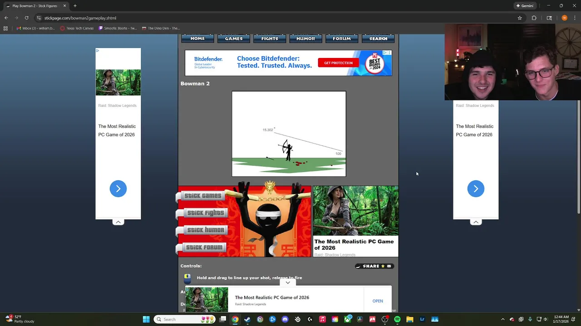Click the microphone tray icon
Image resolution: width=581 pixels, height=326 pixels.
tap(530, 319)
